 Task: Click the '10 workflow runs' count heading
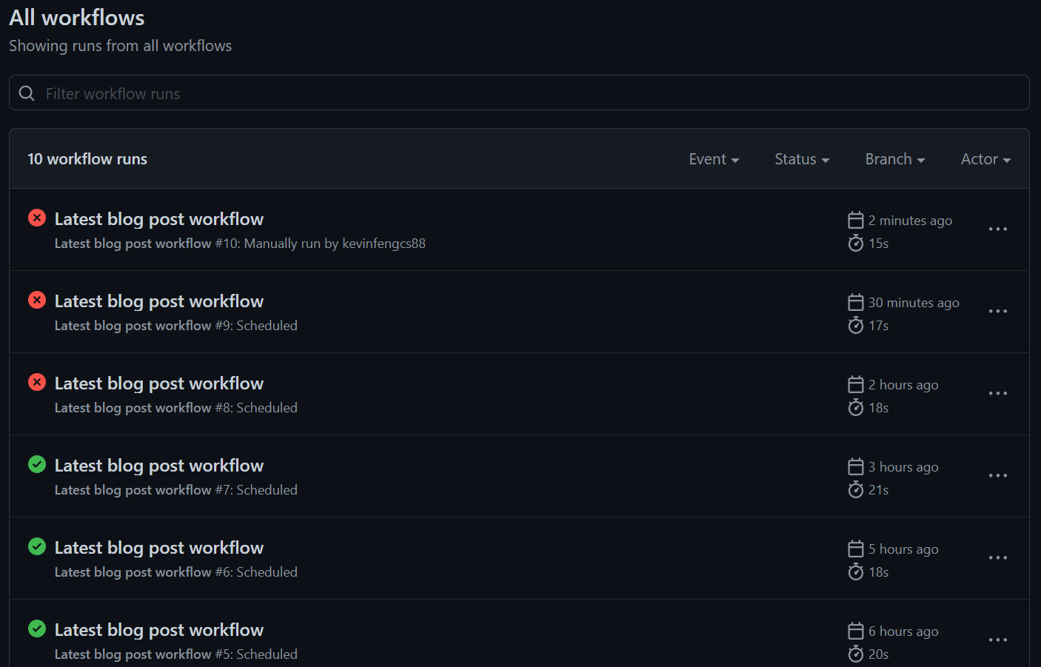87,159
